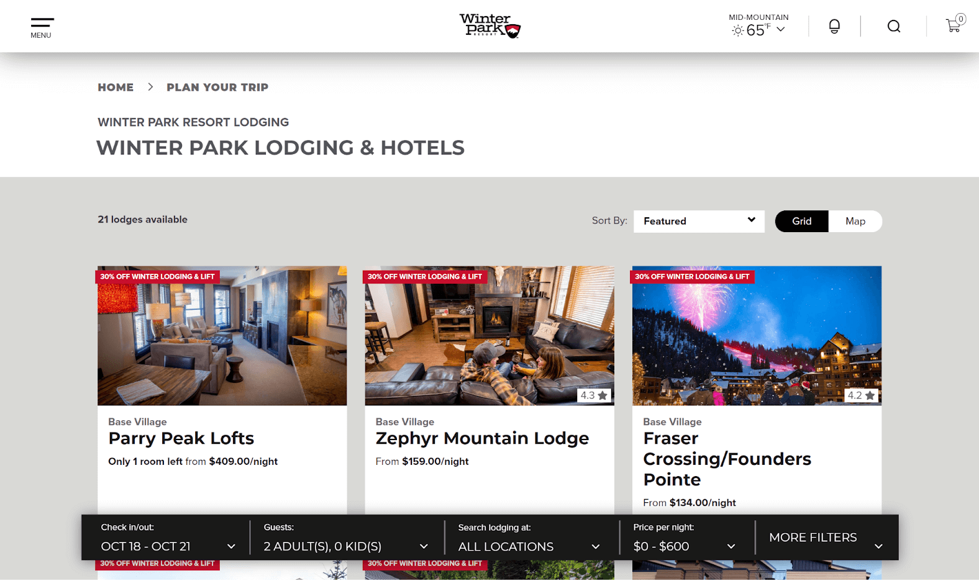The width and height of the screenshot is (979, 581).
Task: Expand the Check in/out dates selector
Action: point(168,538)
